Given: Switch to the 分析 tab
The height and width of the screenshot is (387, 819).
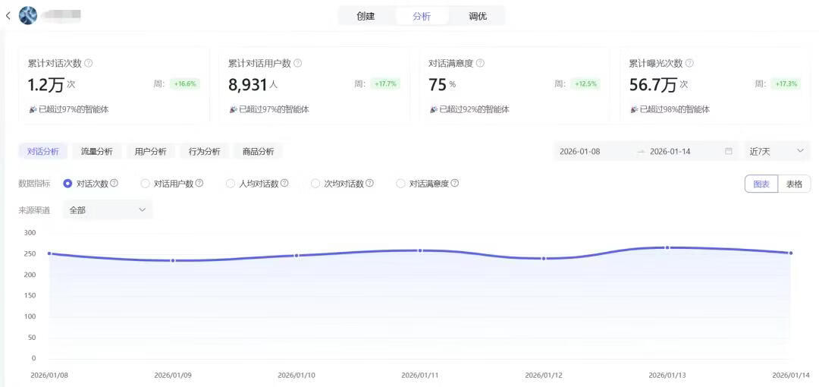Looking at the screenshot, I should [422, 16].
